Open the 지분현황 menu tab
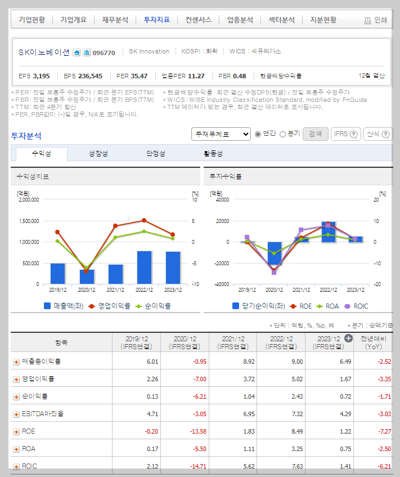 coord(323,20)
